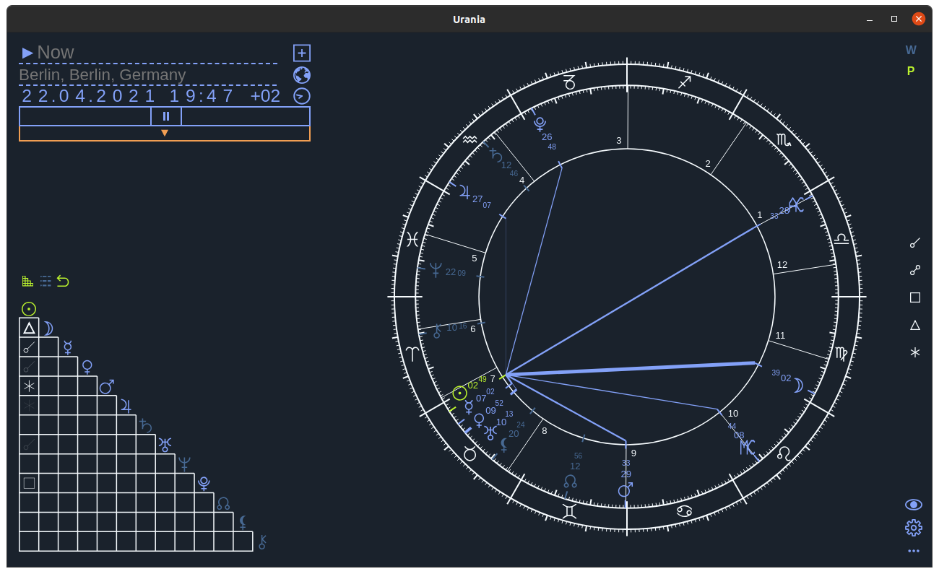The image size is (939, 574).
Task: Switch to the aspect list view icon
Action: tap(46, 281)
